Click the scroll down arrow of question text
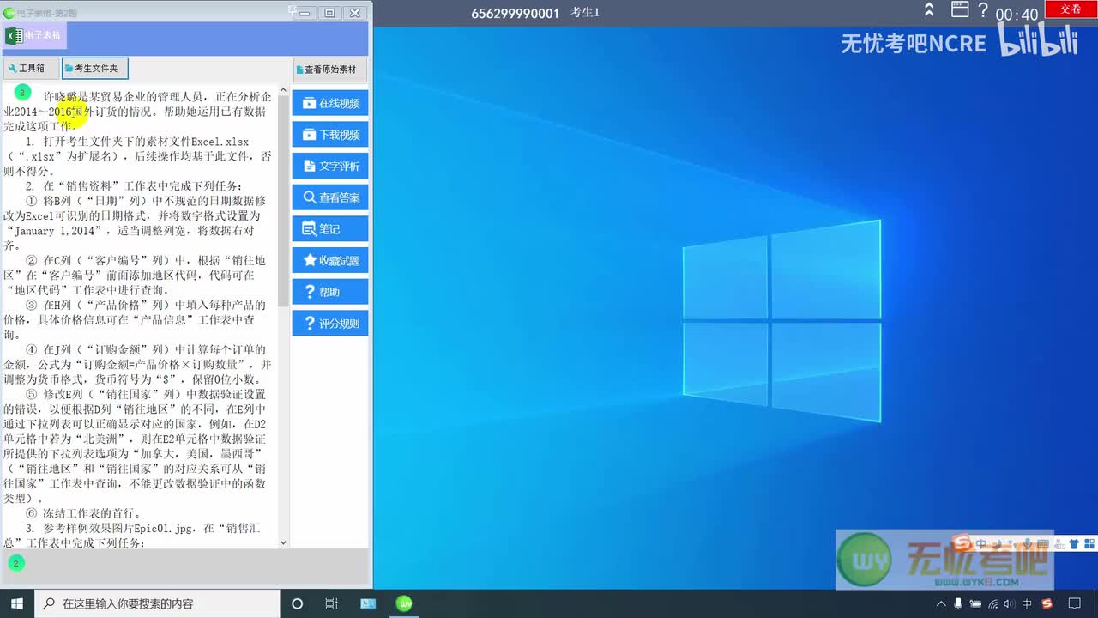This screenshot has width=1098, height=618. point(284,542)
